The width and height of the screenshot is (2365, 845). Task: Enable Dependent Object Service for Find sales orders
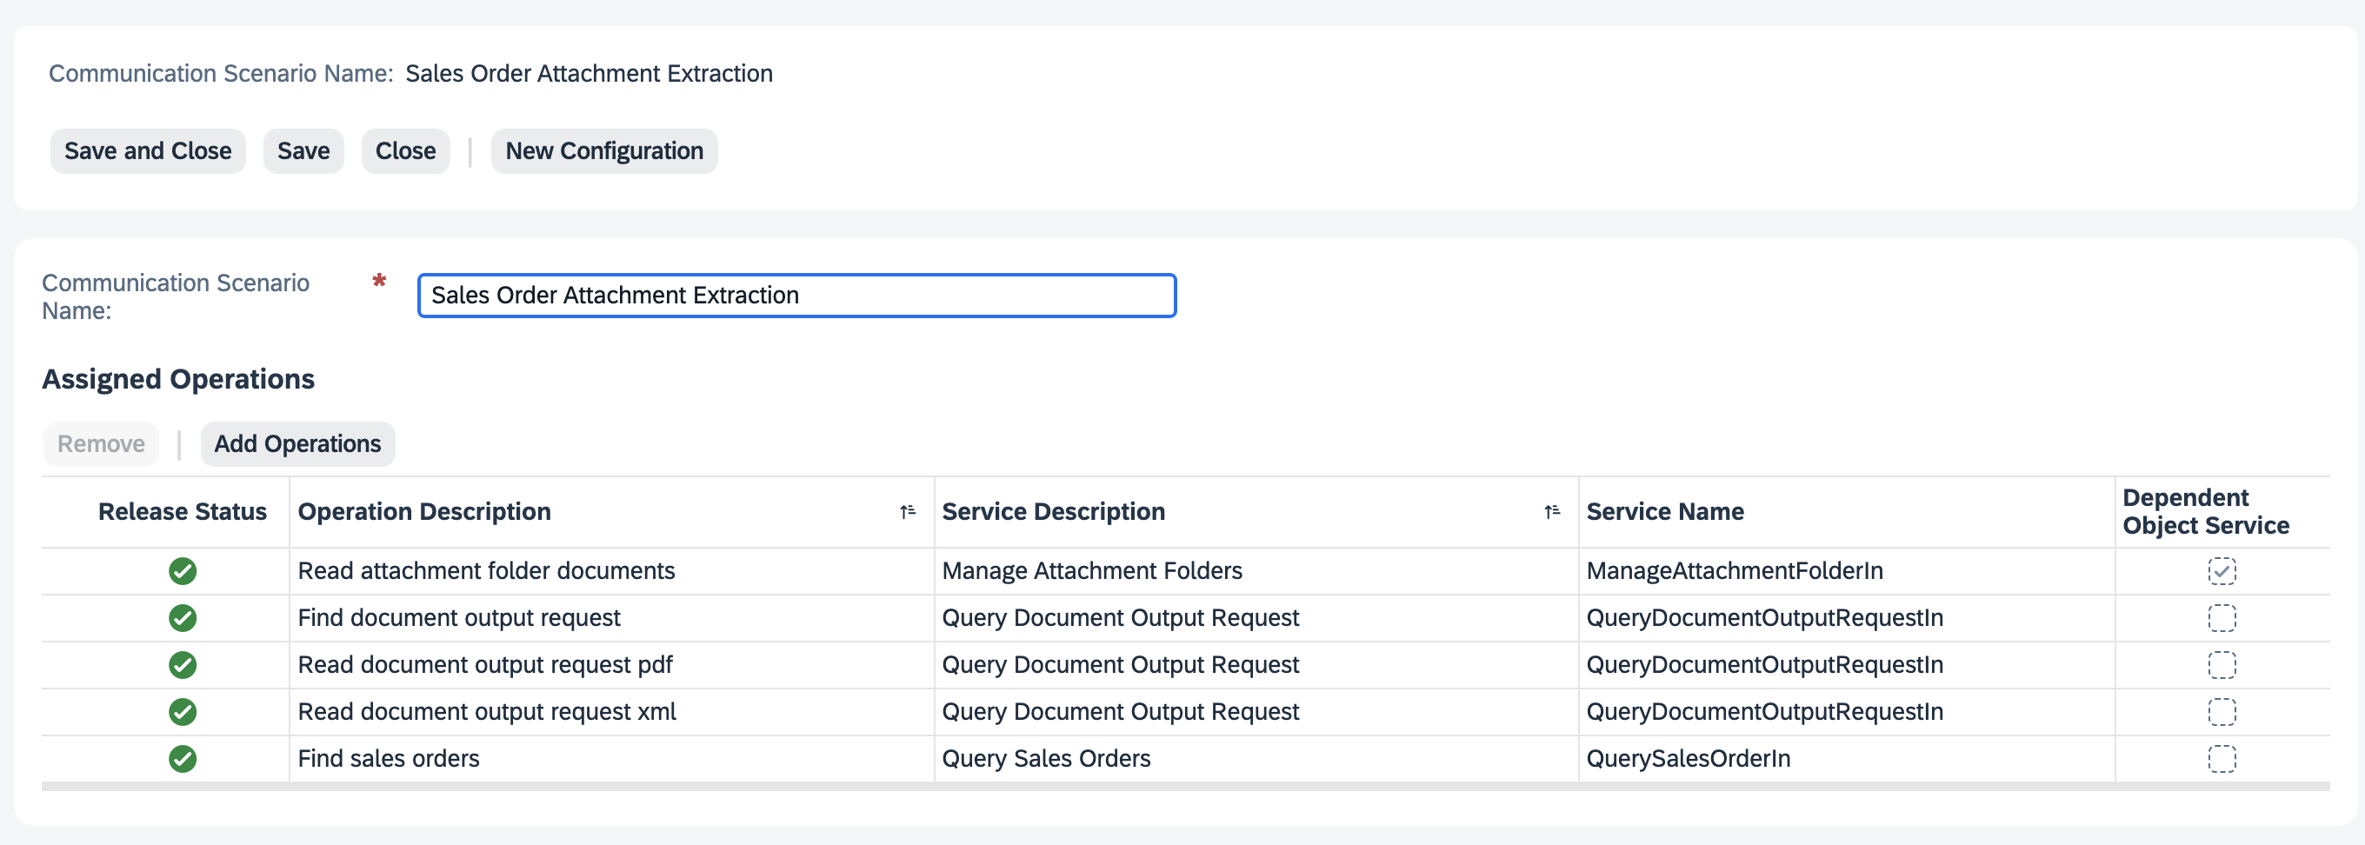[x=2222, y=759]
